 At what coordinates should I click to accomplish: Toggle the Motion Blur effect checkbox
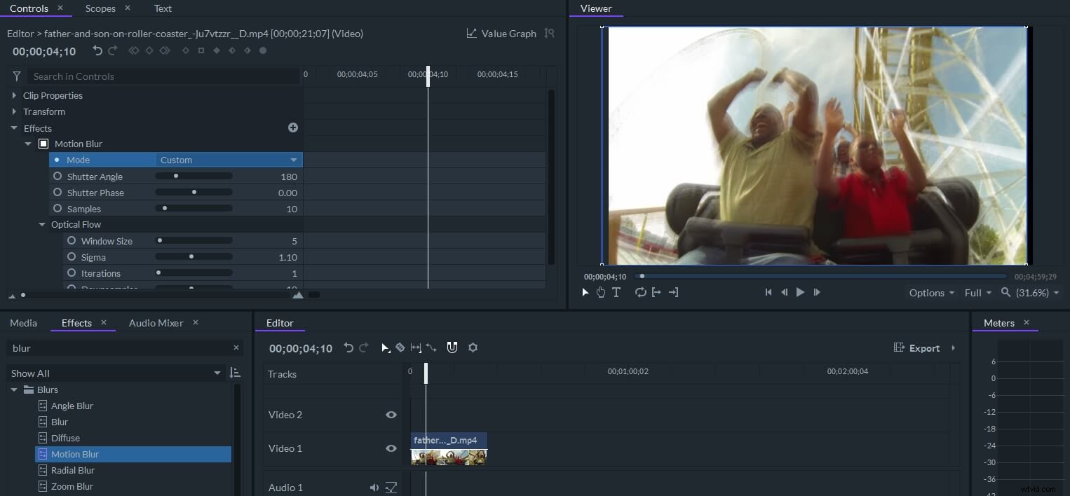point(43,143)
